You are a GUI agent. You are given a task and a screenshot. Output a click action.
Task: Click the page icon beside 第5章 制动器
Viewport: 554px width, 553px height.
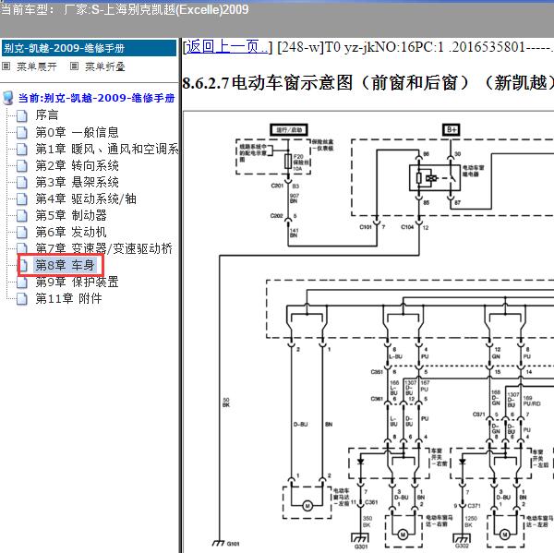(x=22, y=215)
